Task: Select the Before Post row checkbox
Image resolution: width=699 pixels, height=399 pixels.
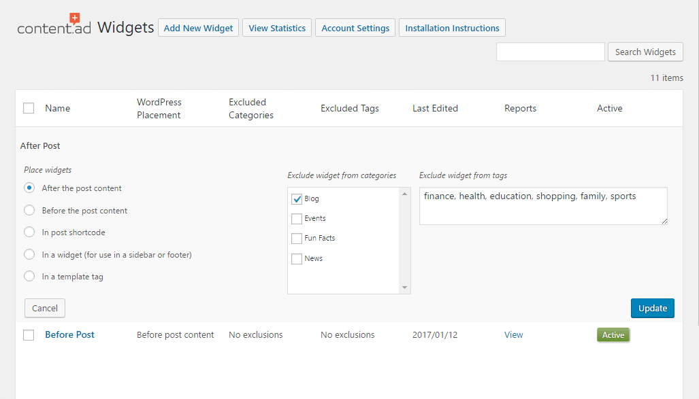Action: 29,335
